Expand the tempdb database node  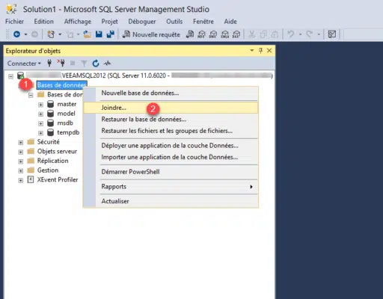pos(40,133)
